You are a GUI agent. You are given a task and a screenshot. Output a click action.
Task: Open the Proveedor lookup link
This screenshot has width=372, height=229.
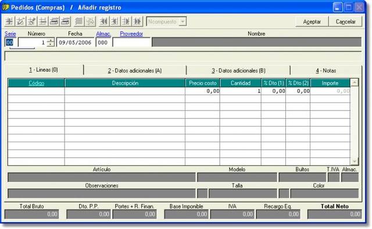[x=131, y=34]
